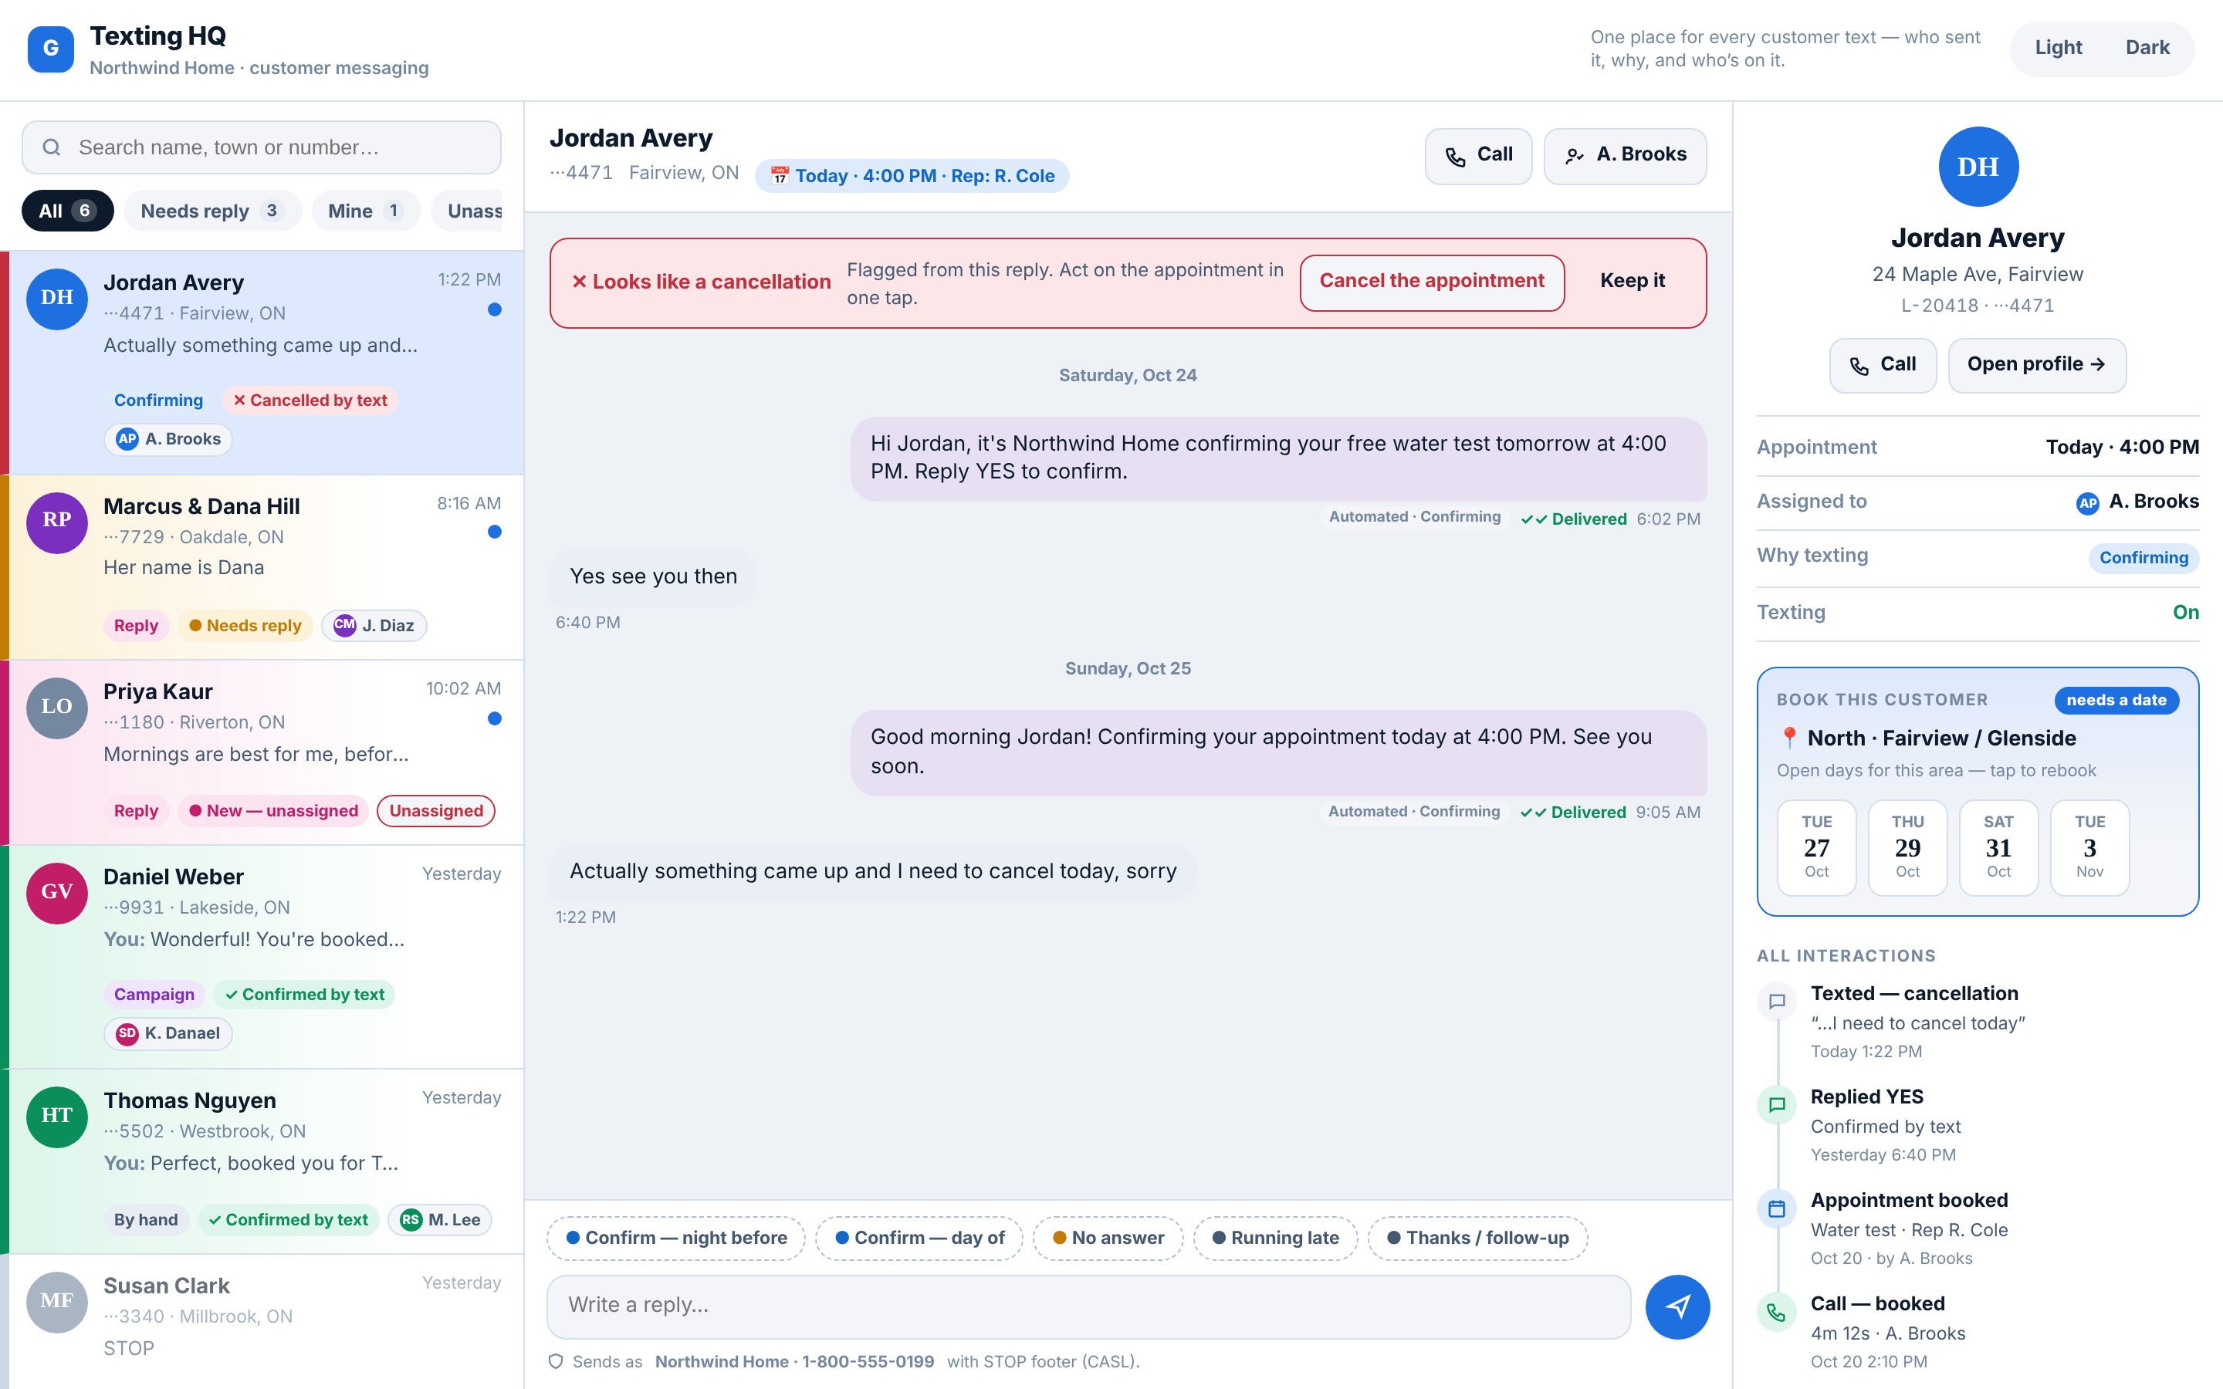2223x1389 pixels.
Task: Click the MF avatar for Susan Clark
Action: pos(57,1302)
